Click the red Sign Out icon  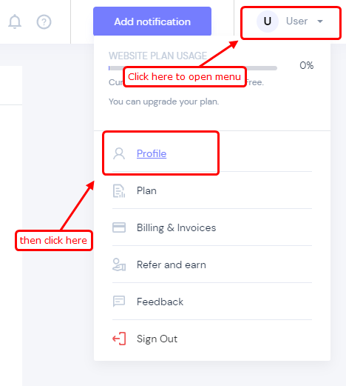coord(119,339)
